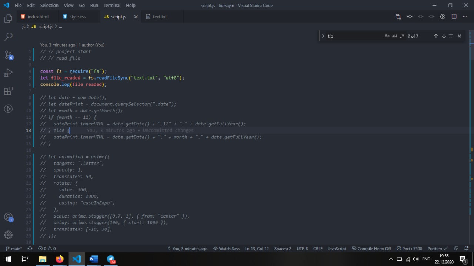Close the find widget
This screenshot has height=266, width=474.
459,36
